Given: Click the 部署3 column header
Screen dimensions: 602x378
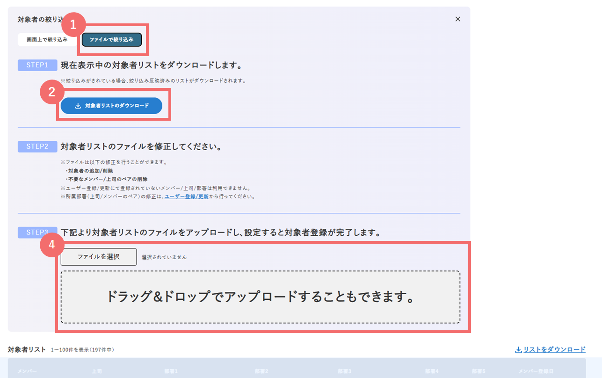Looking at the screenshot, I should click(x=345, y=371).
